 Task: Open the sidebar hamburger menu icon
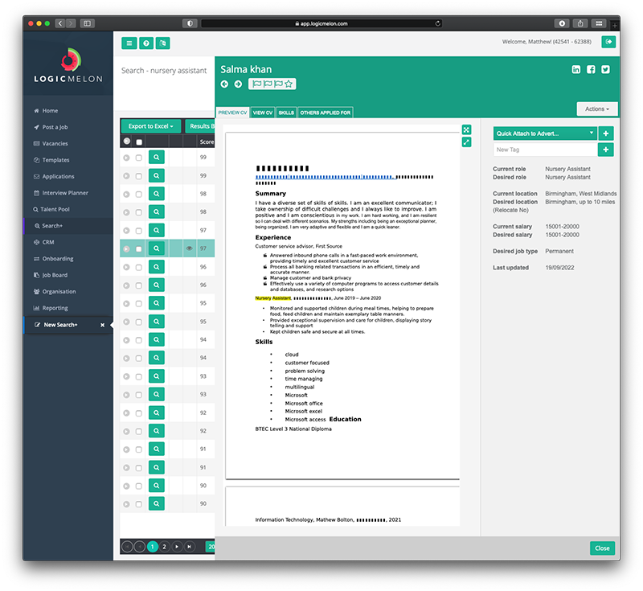(x=129, y=43)
